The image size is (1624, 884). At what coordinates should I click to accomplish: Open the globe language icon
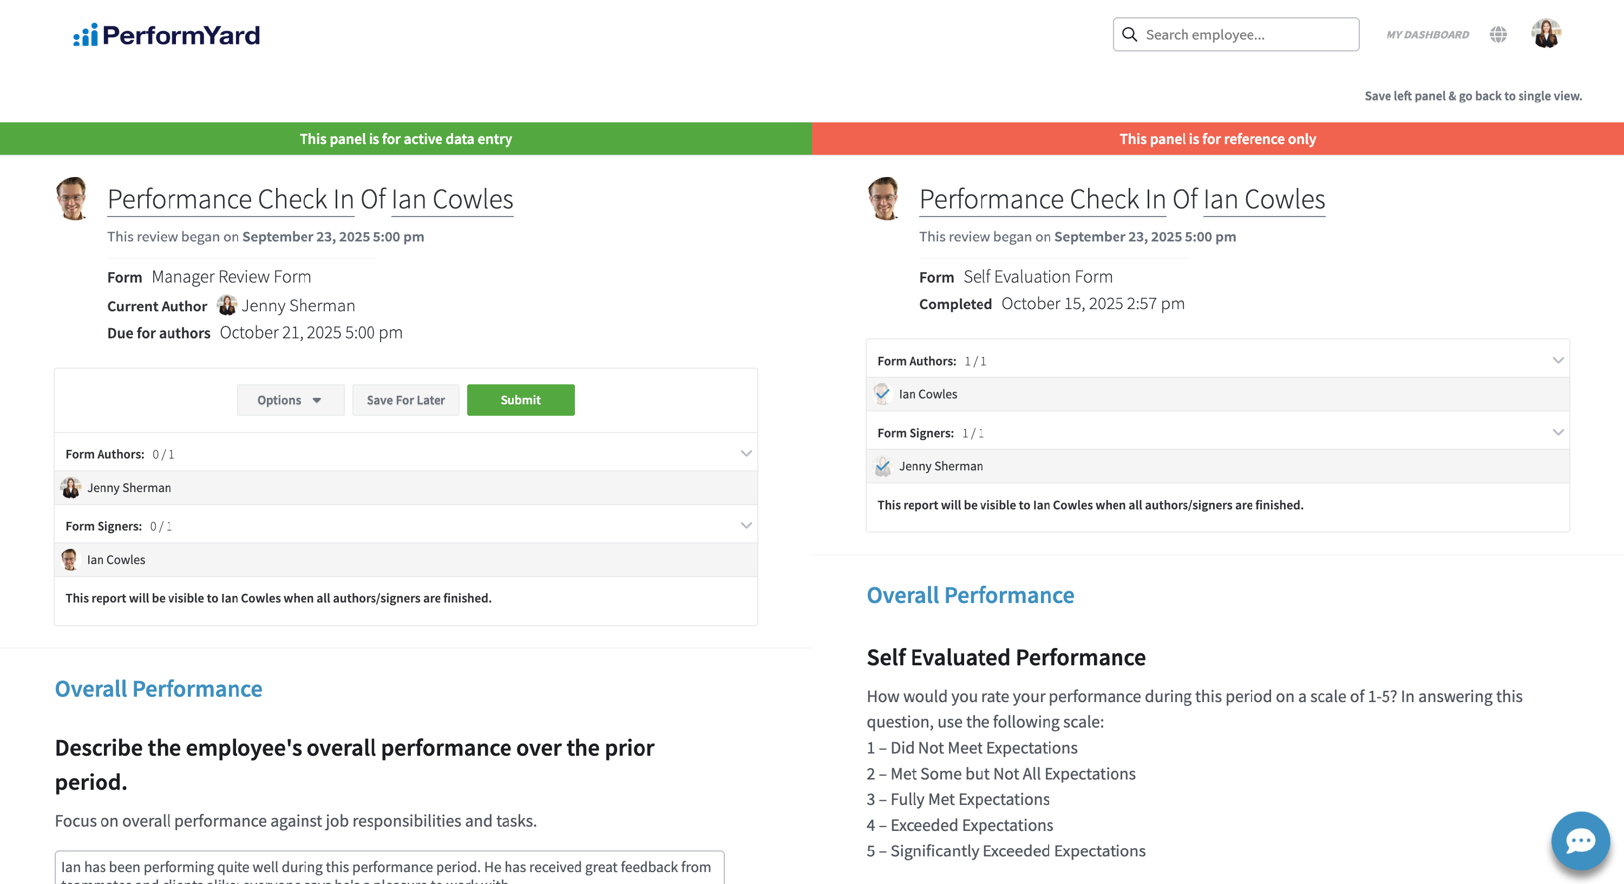pyautogui.click(x=1498, y=35)
